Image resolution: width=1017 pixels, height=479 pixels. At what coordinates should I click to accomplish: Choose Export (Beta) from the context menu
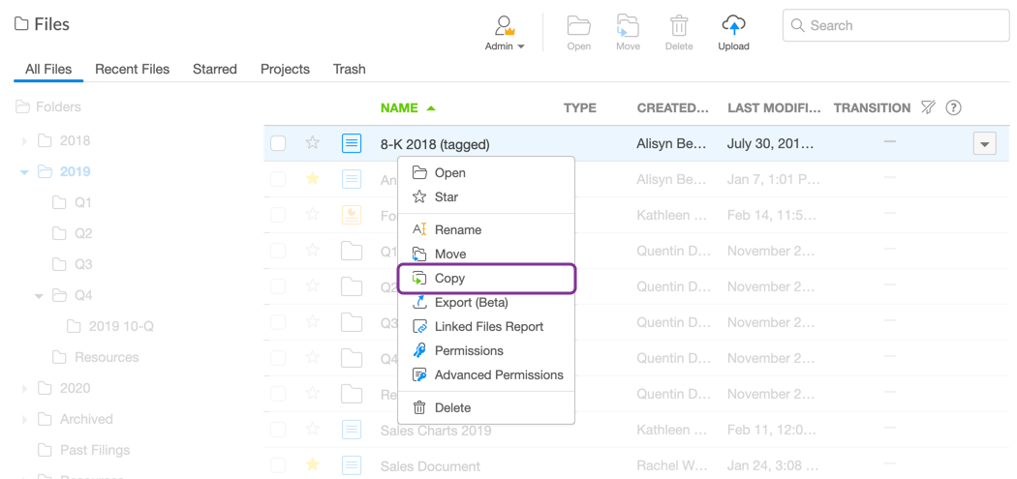coord(486,303)
